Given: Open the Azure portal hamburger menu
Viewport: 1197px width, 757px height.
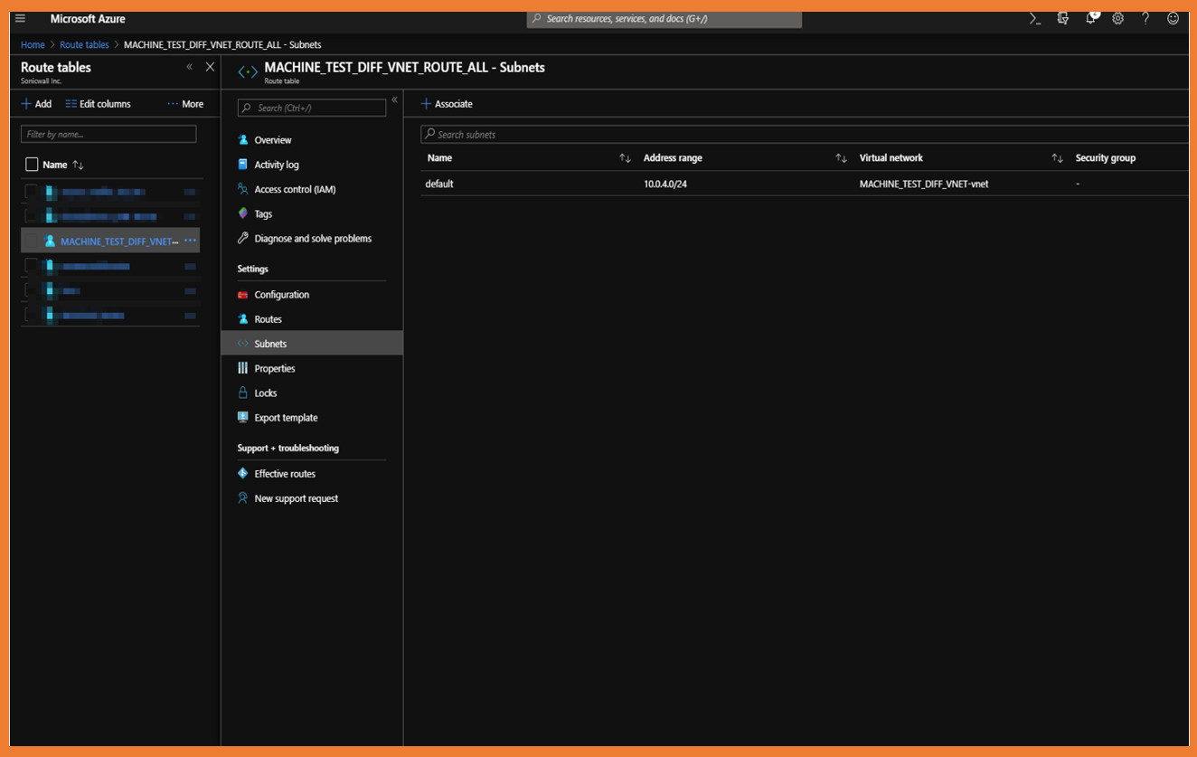Looking at the screenshot, I should point(20,18).
